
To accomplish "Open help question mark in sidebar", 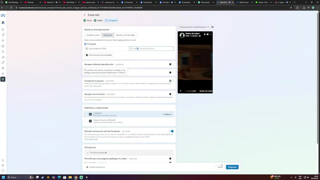I will tap(3, 170).
